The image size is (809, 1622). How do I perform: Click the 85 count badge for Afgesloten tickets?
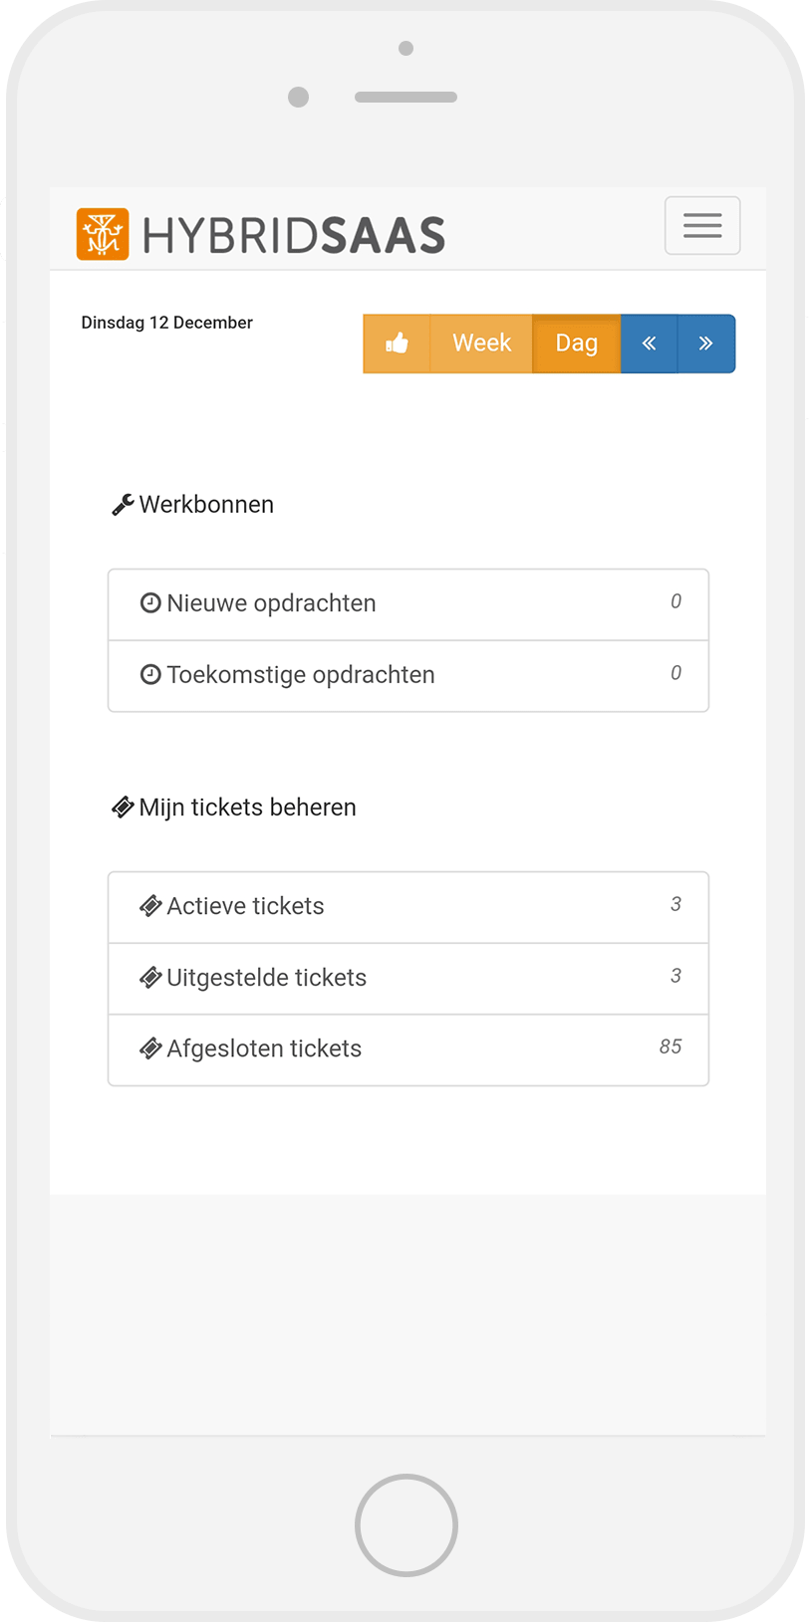coord(671,1046)
